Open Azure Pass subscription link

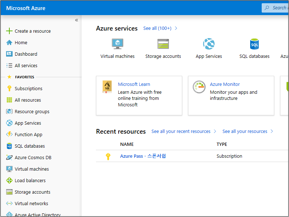[143, 156]
